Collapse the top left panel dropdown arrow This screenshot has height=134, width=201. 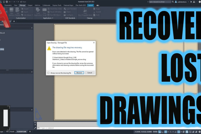tap(32, 28)
